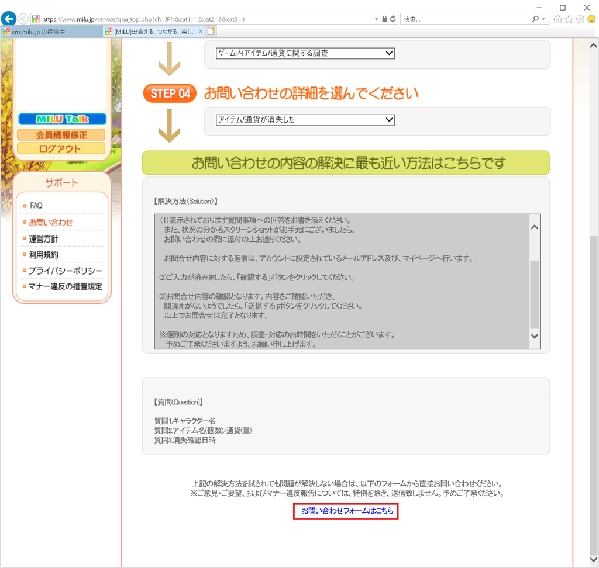Open the プライバシーポリシー link
Viewport: 599px width, 568px height.
point(66,271)
